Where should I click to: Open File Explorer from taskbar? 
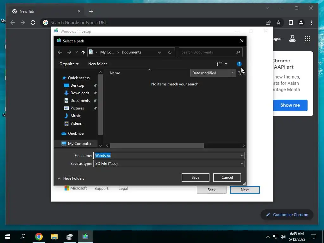[54, 236]
